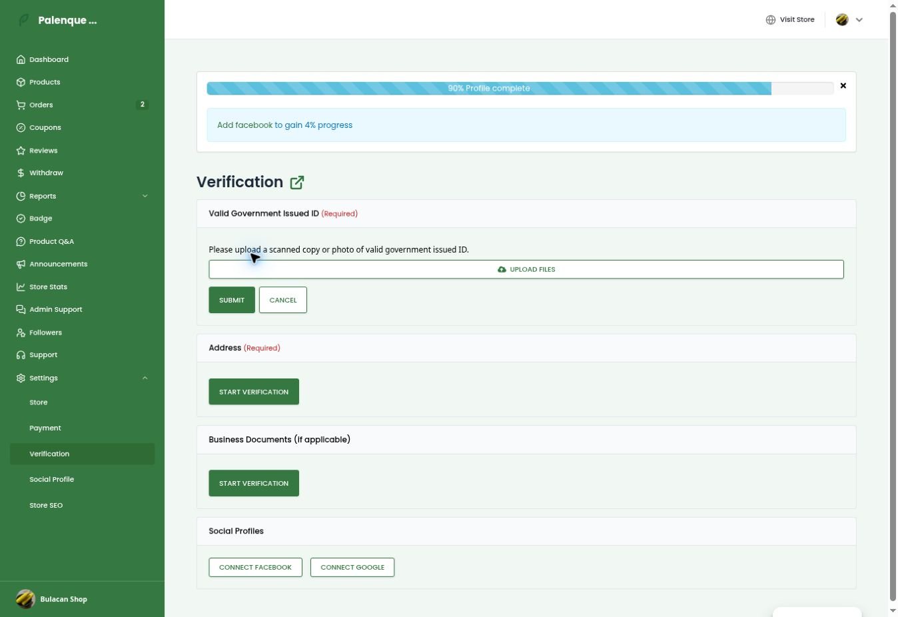This screenshot has width=898, height=617.
Task: Click the Announcements megaphone icon
Action: pos(21,264)
